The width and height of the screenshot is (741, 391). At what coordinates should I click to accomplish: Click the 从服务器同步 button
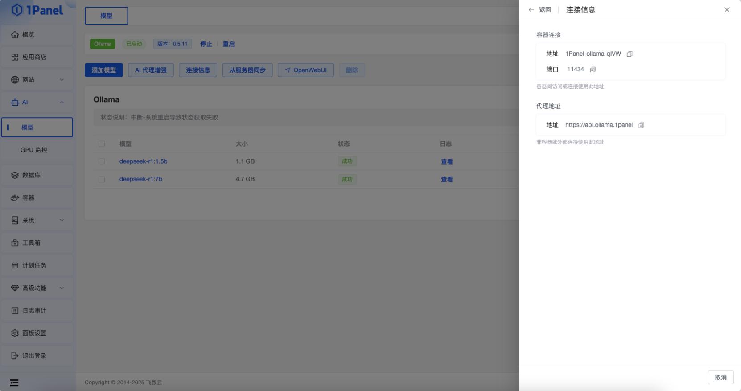[247, 70]
